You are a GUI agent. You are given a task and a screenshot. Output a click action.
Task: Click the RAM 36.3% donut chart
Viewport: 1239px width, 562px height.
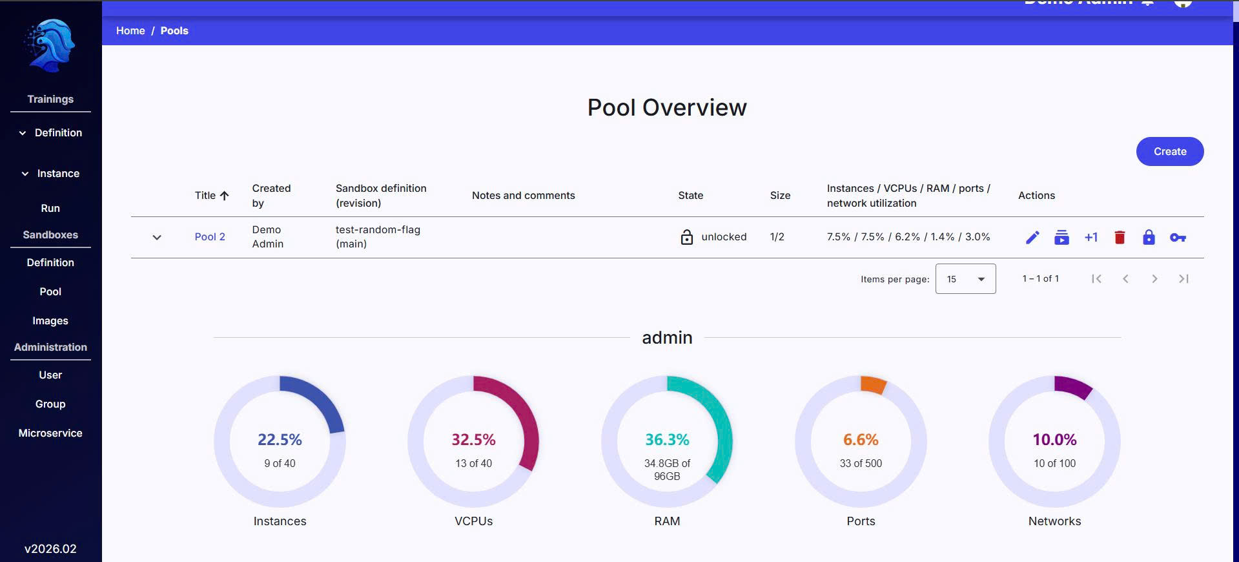(x=667, y=441)
